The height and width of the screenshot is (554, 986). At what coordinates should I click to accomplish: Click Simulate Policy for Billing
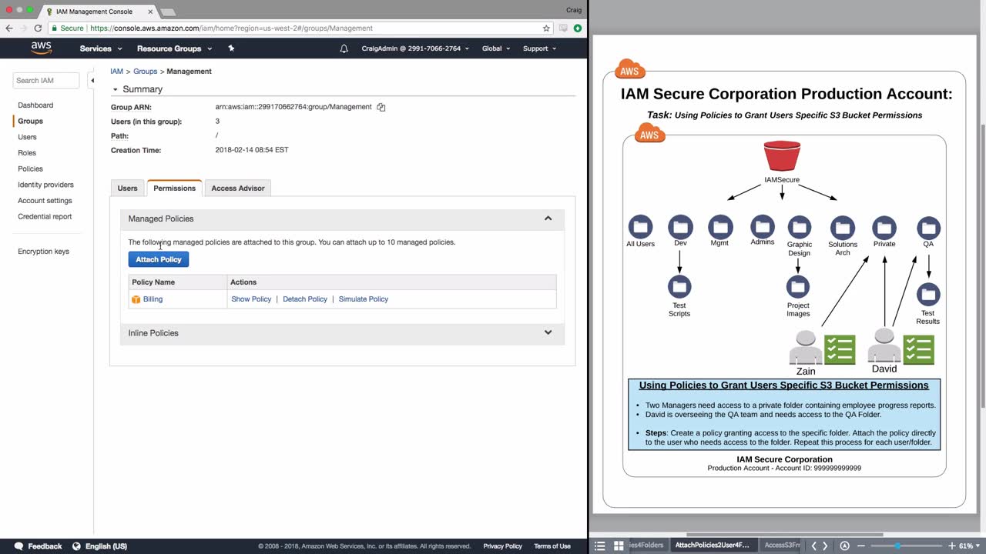[x=364, y=299]
